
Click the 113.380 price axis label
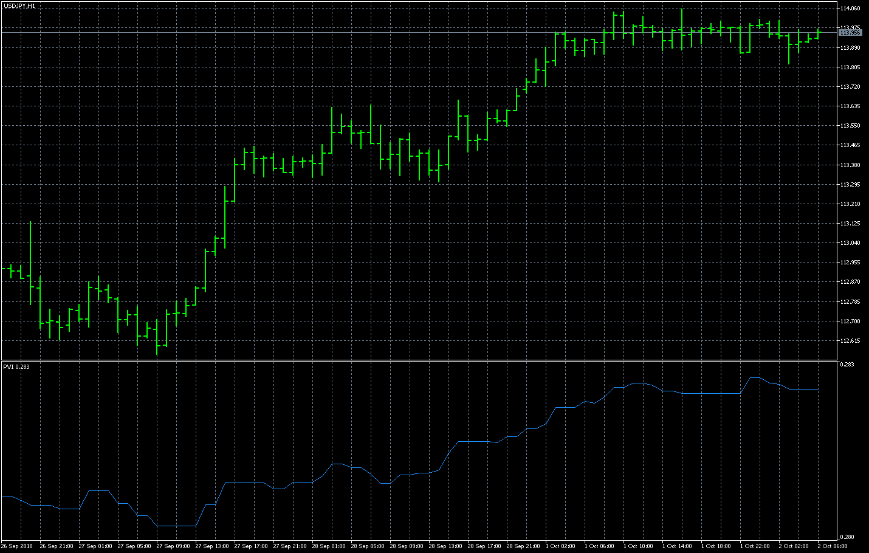coord(850,165)
